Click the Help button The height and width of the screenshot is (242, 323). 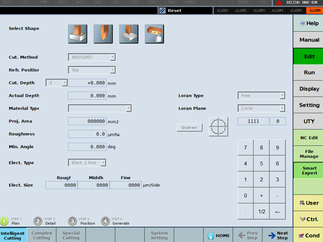click(x=308, y=23)
